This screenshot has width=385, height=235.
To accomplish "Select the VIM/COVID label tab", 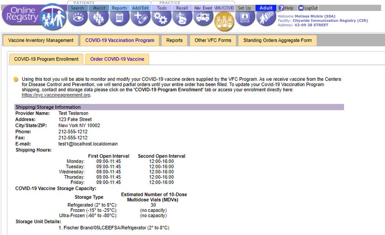I will pyautogui.click(x=224, y=8).
